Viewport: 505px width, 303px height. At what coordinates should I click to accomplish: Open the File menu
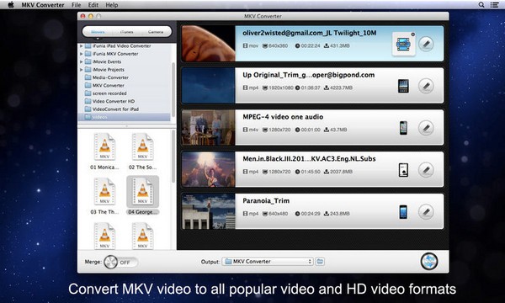[x=76, y=5]
